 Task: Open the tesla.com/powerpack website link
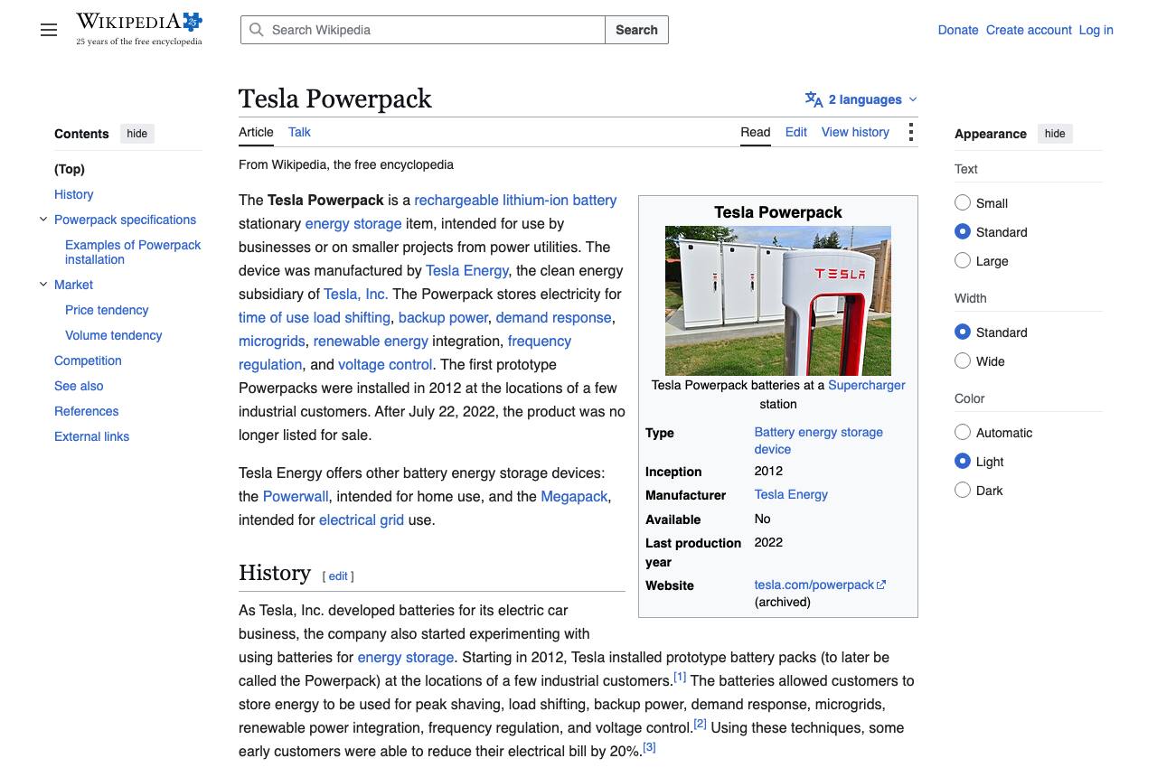click(x=820, y=585)
